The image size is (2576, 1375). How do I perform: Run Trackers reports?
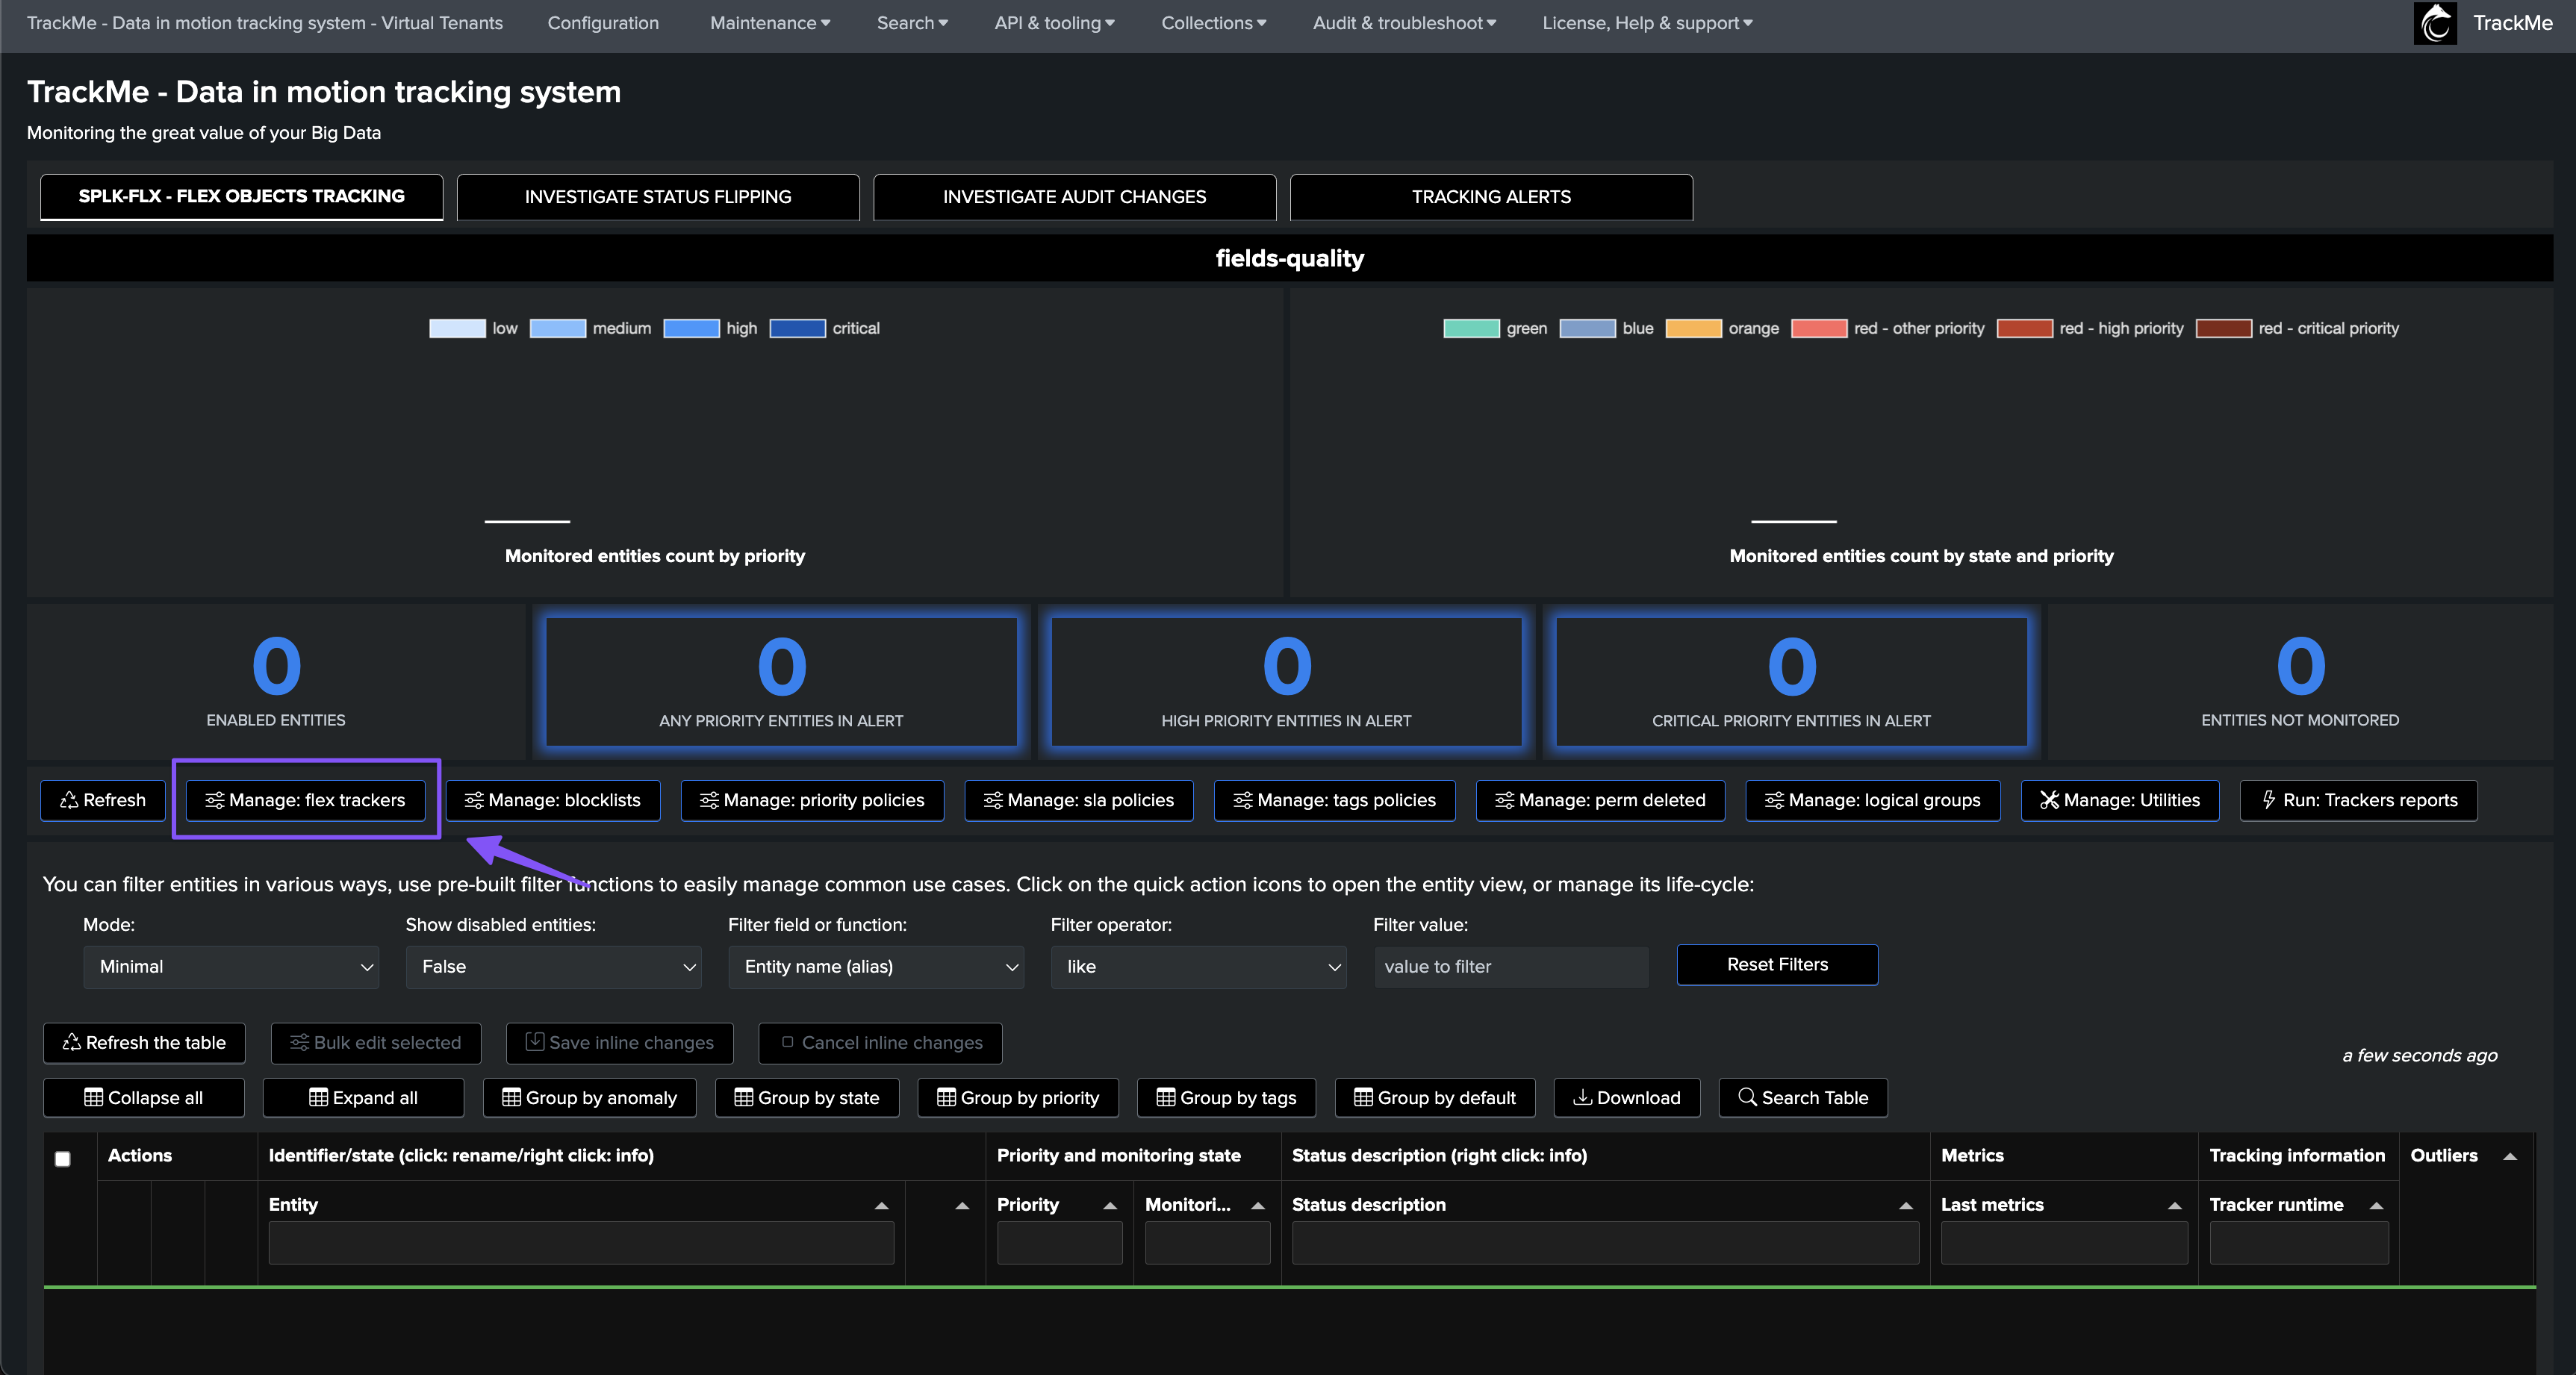(x=2359, y=800)
